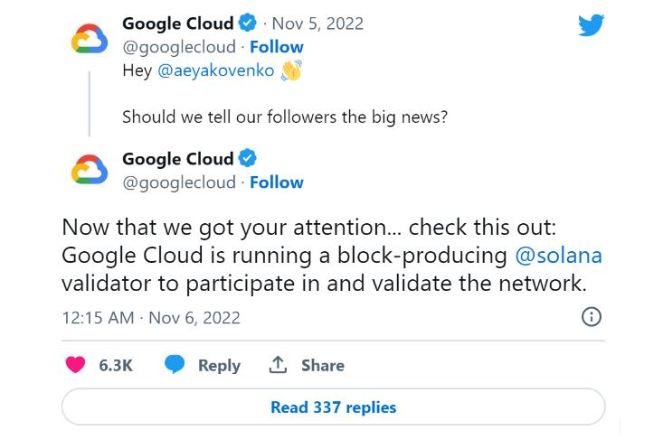The height and width of the screenshot is (439, 663).
Task: Click the pink heart like icon
Action: (76, 365)
